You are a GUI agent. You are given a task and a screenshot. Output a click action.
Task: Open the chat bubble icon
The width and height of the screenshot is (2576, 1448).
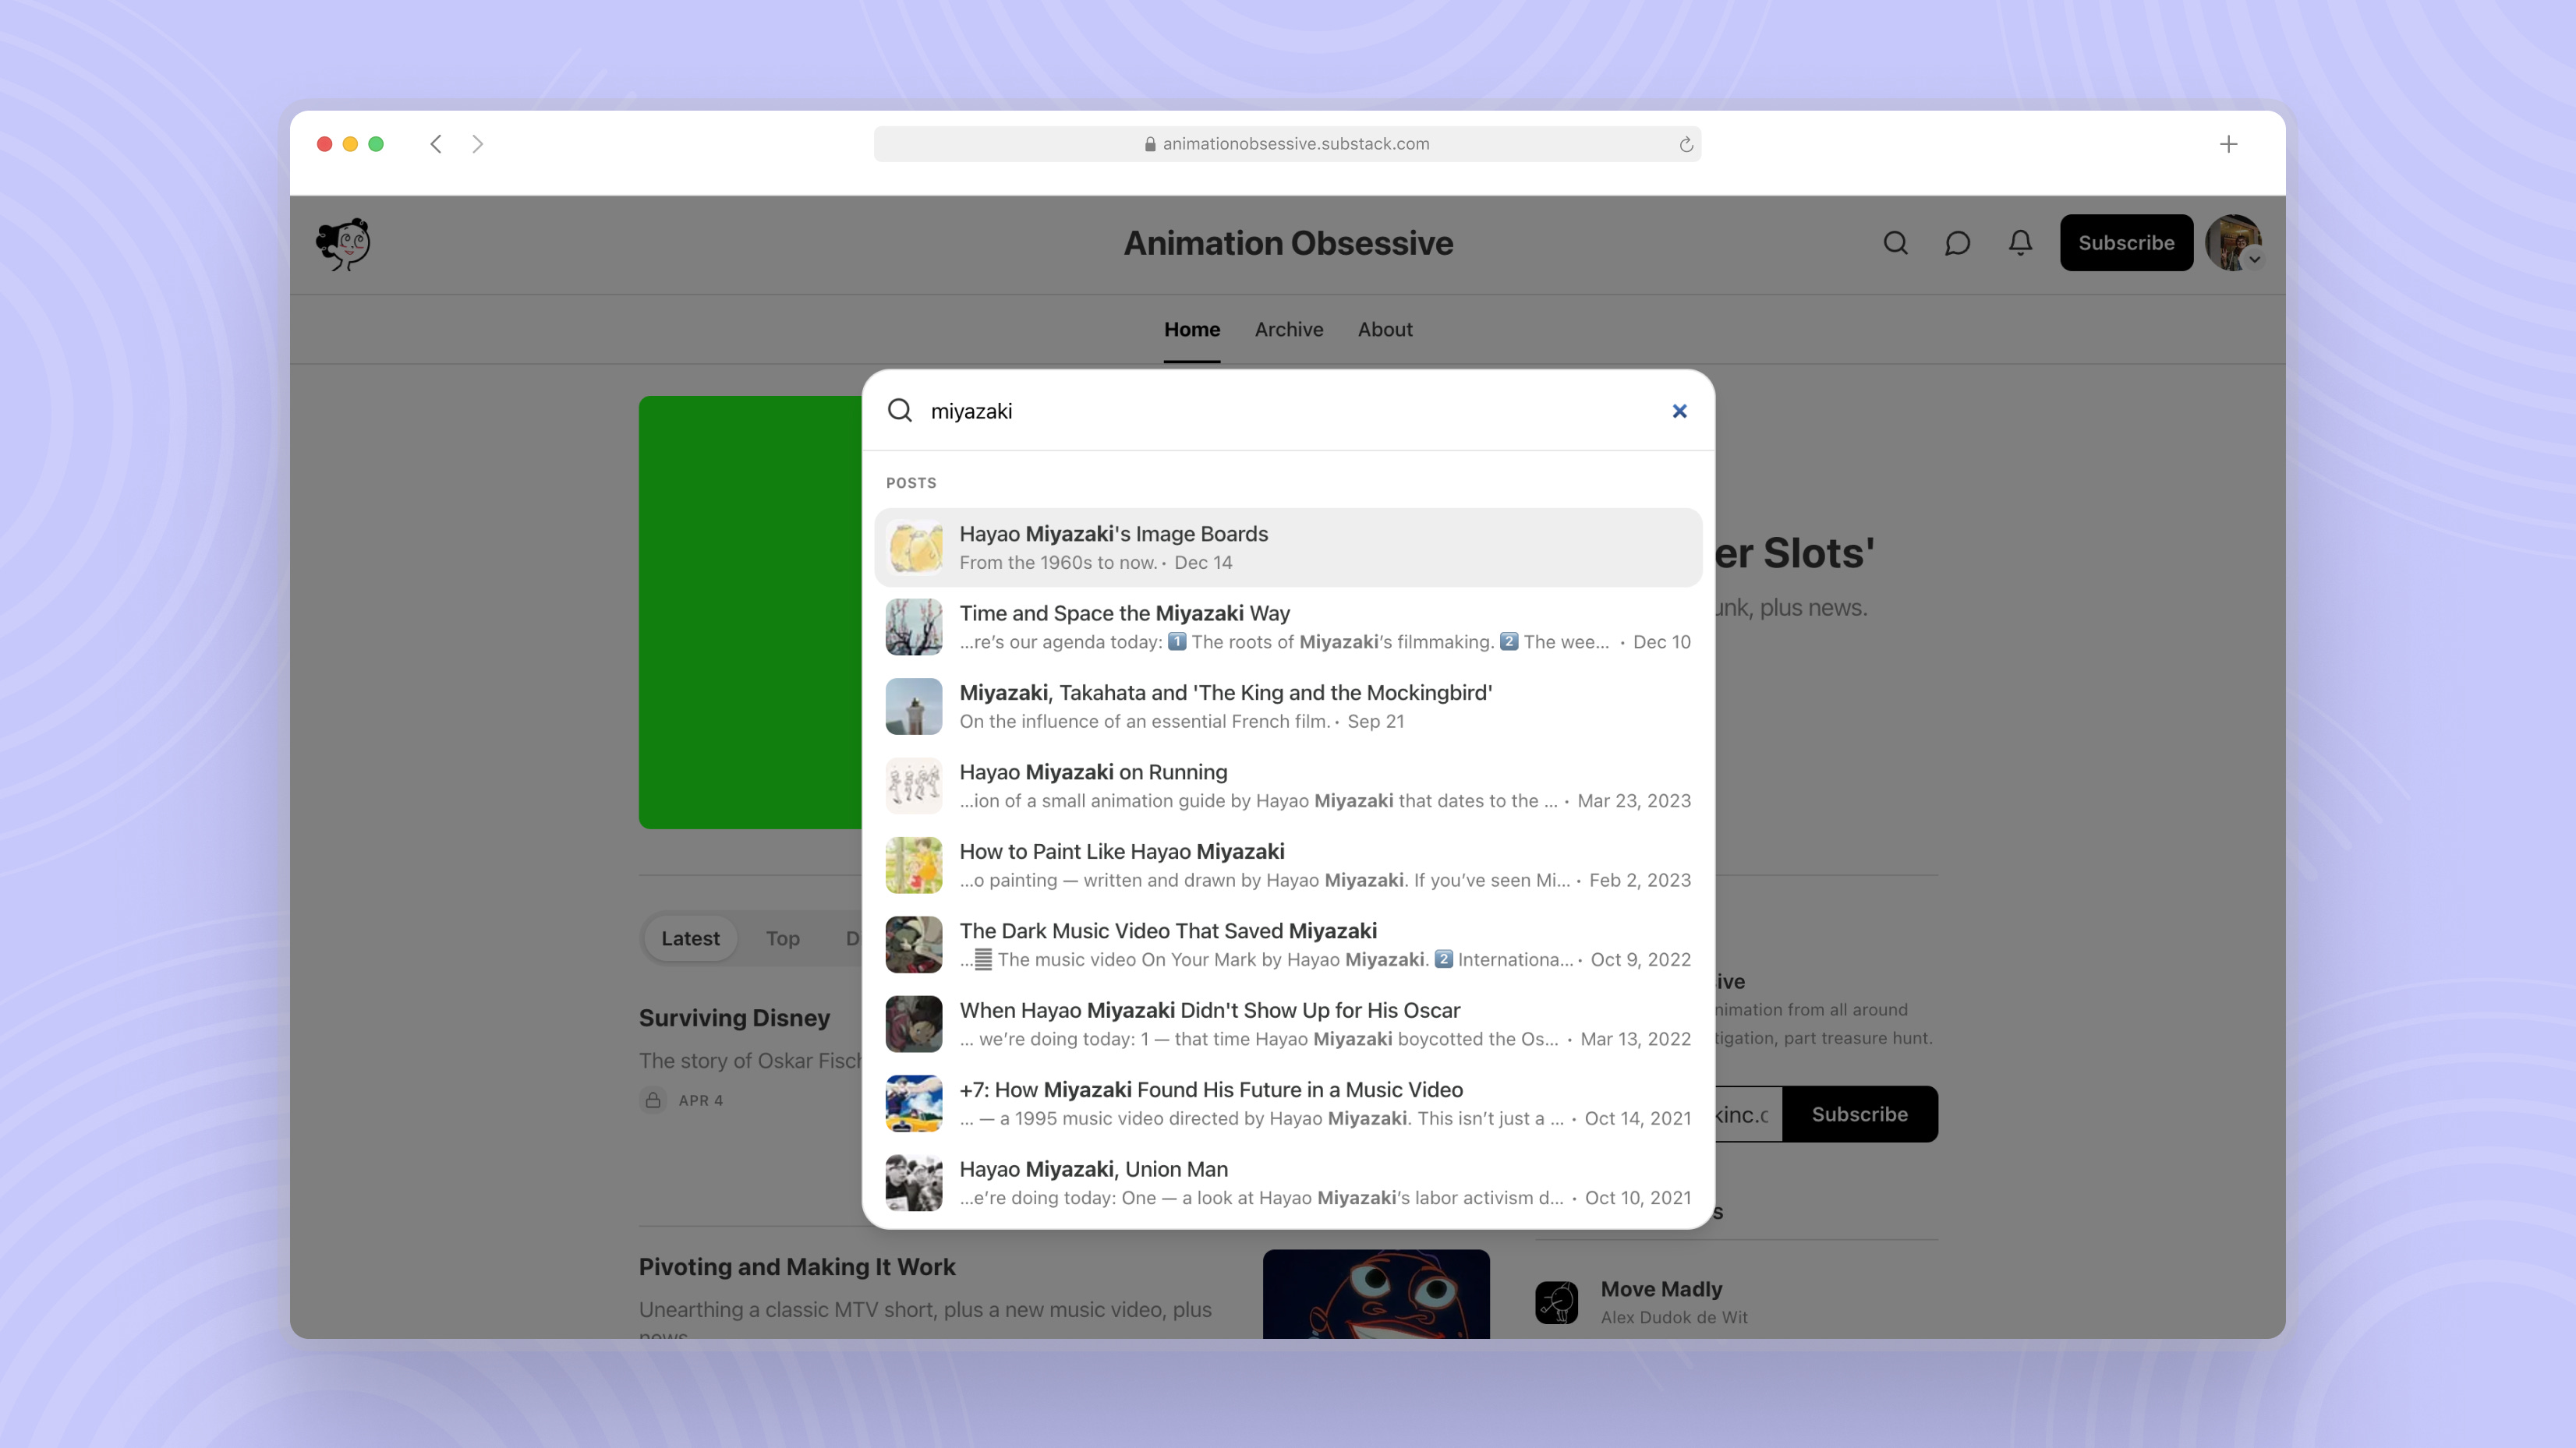(1957, 243)
